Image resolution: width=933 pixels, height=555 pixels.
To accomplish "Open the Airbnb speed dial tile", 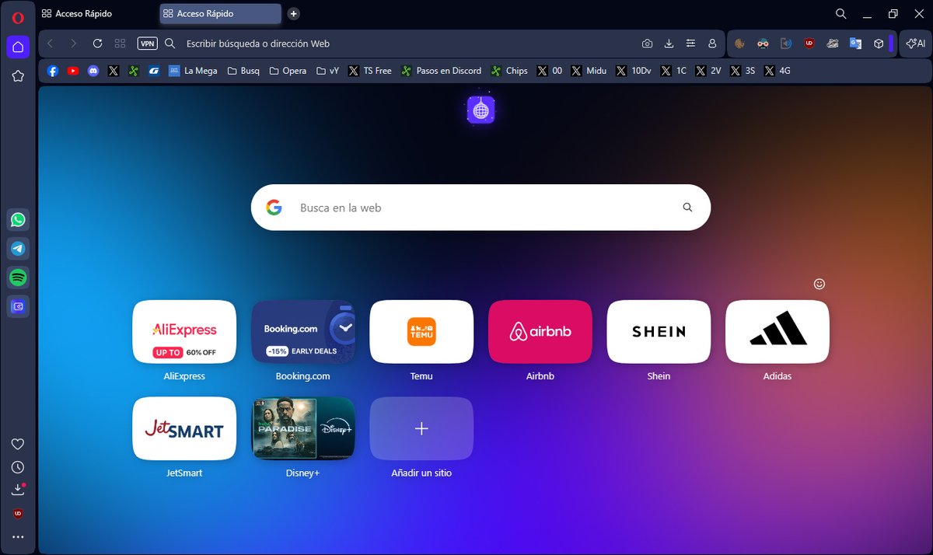I will [540, 332].
